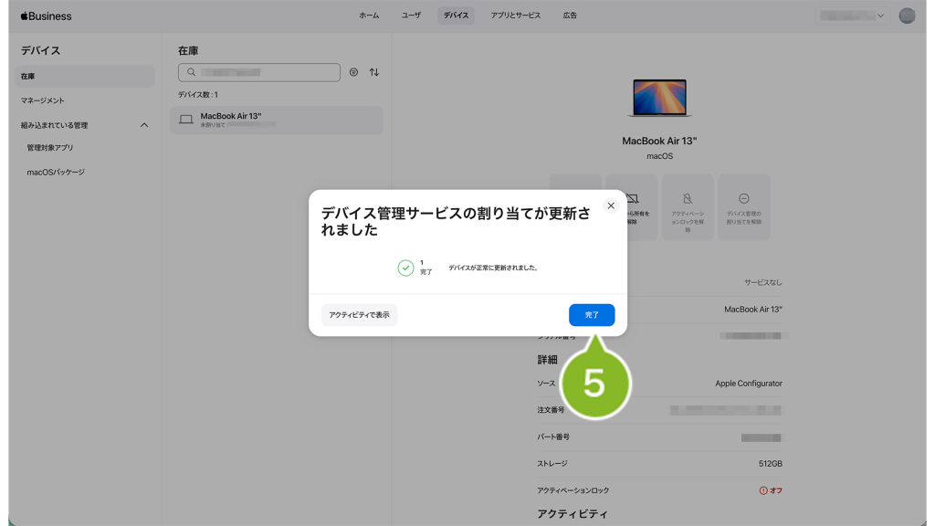Click the blue 完了 button

click(591, 315)
